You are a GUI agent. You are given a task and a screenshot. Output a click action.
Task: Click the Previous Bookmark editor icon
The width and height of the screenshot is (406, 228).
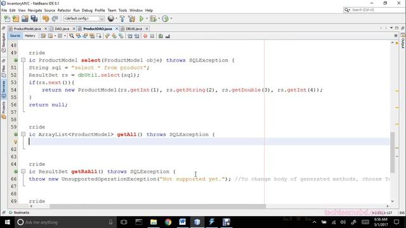[107, 36]
